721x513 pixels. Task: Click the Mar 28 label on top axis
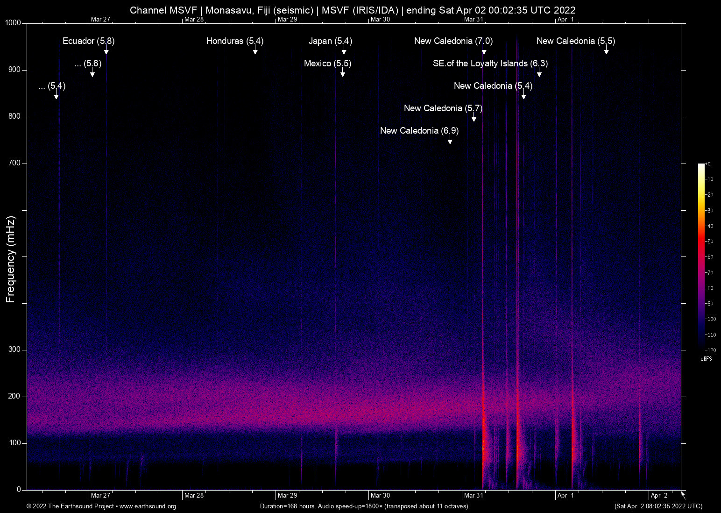[194, 19]
